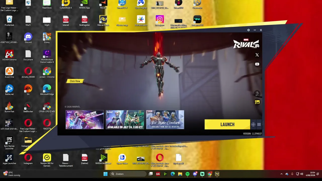Open jordan - Chrome desktop shortcut
The height and width of the screenshot is (181, 322).
[x=47, y=73]
